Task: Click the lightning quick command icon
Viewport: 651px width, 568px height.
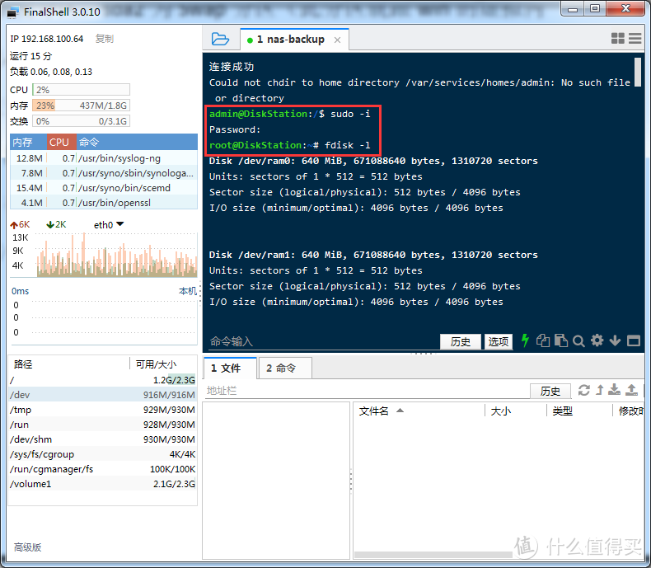Action: [x=525, y=340]
